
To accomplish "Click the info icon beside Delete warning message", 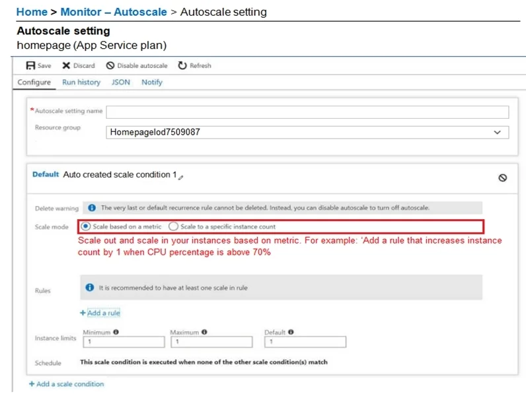I will coord(92,208).
